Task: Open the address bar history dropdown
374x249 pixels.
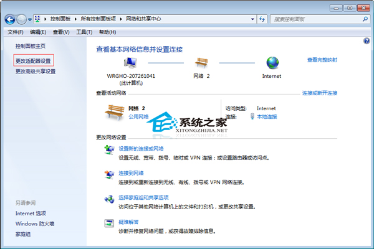Action: point(252,19)
